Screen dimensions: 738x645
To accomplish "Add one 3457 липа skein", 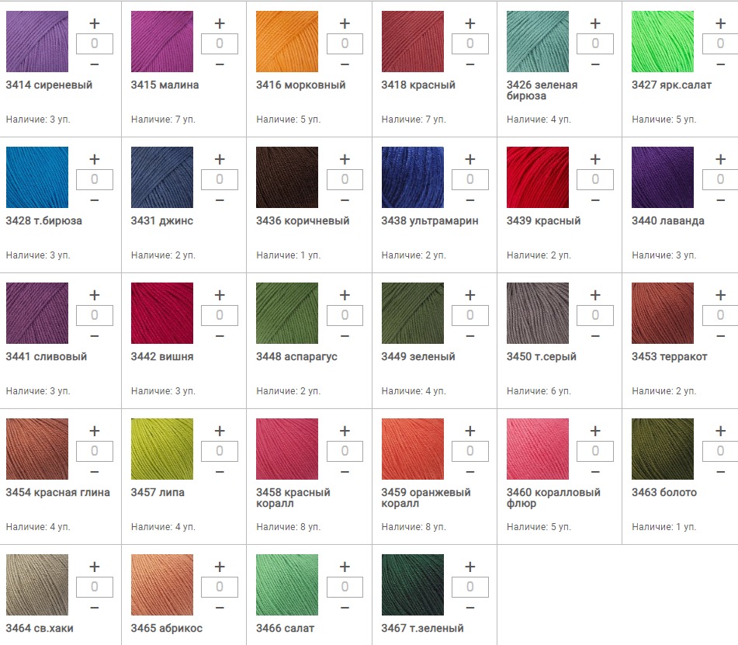I will pos(220,431).
